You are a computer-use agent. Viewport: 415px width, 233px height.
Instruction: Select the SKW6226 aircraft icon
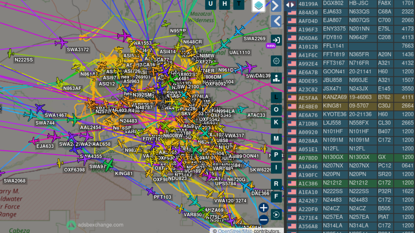[246, 165]
